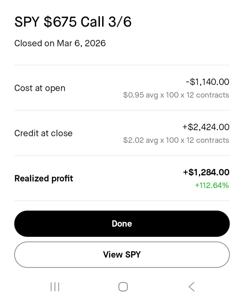The image size is (244, 301).
Task: Tap the Android home icon
Action: (x=123, y=287)
